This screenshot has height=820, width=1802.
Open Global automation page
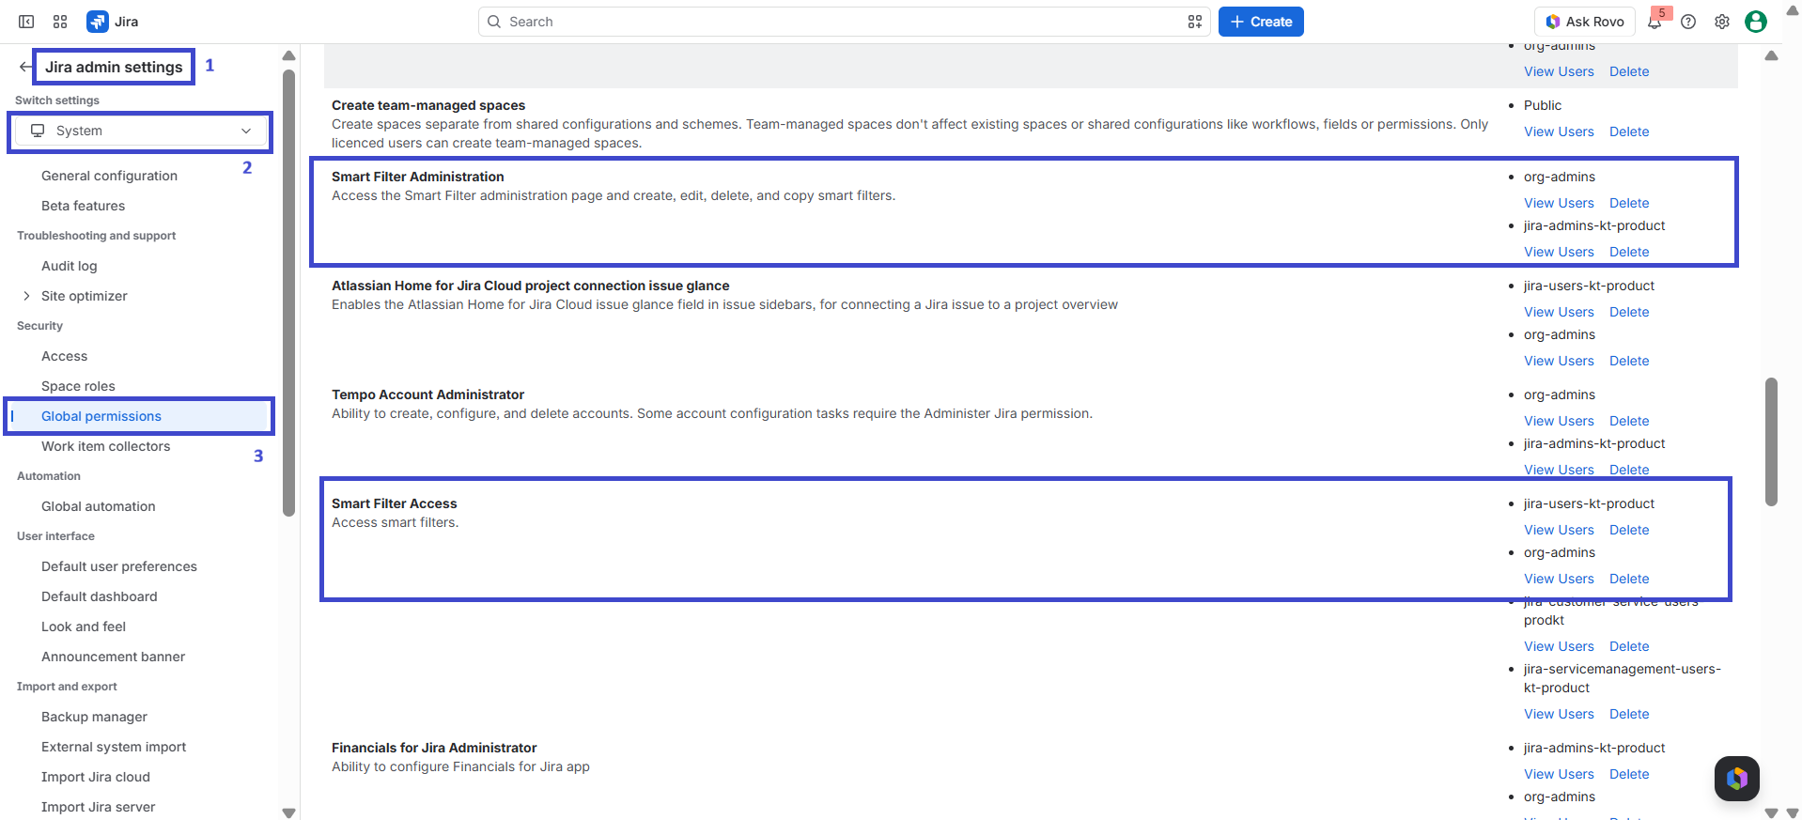tap(99, 506)
